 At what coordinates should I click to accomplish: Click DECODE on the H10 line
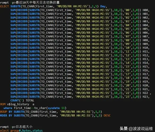click(22, 48)
